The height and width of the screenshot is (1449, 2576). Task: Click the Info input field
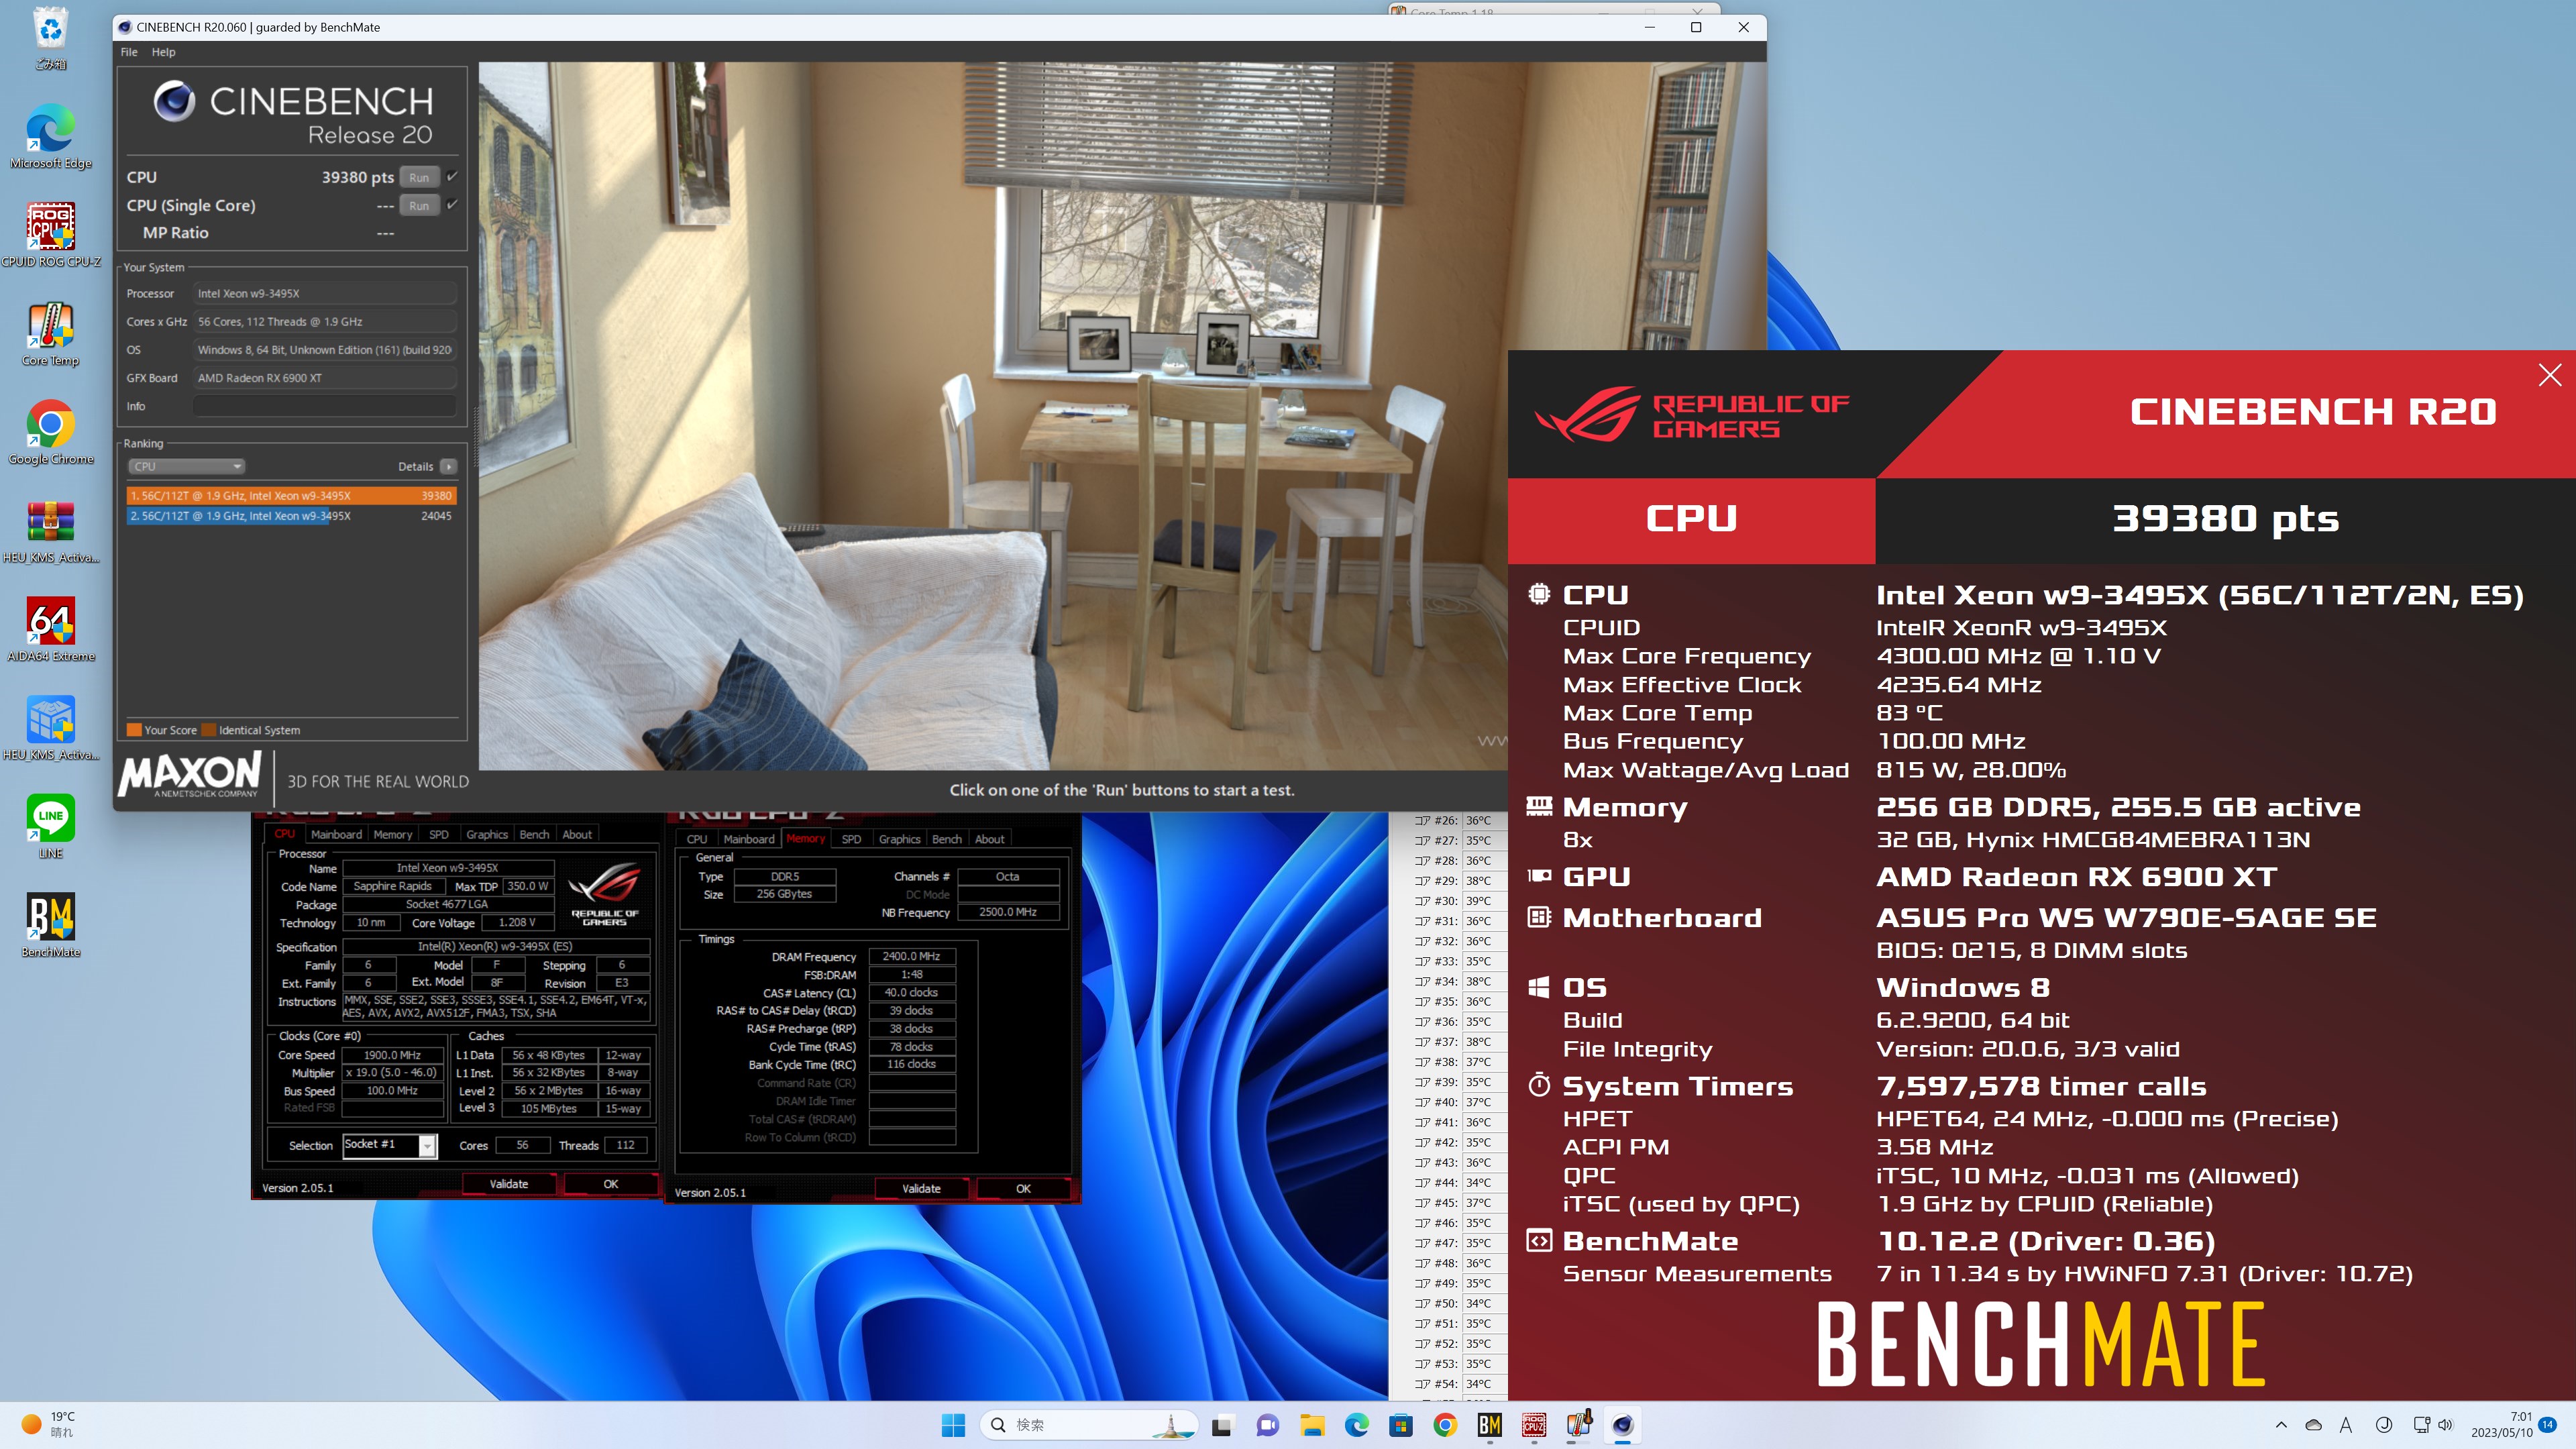325,406
